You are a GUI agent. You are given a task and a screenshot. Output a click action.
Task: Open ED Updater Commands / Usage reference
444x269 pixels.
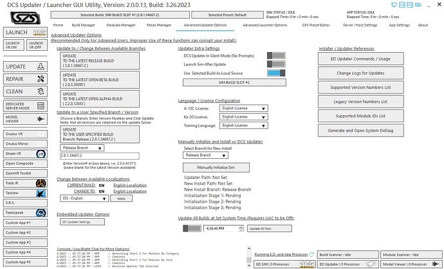[x=360, y=59]
